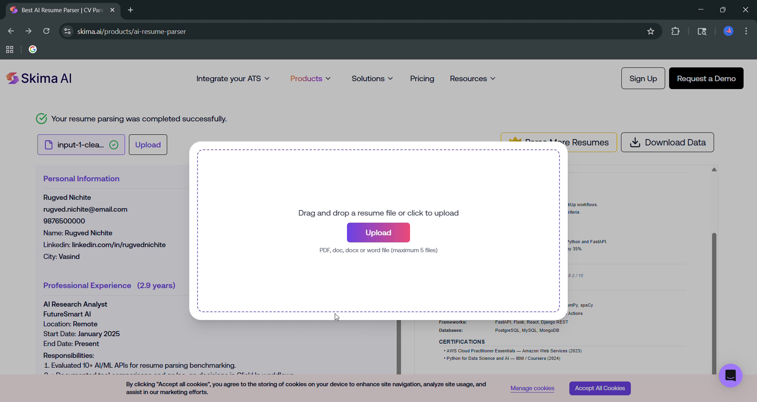Screen dimensions: 757x402
Task: Open the Manage cookies link
Action: click(532, 388)
